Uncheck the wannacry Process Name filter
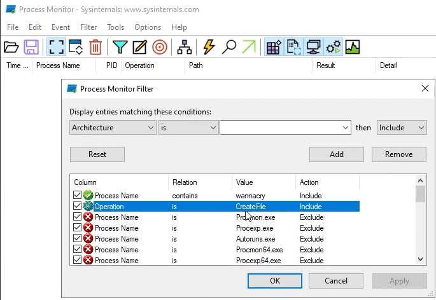This screenshot has height=300, width=436. [x=77, y=196]
